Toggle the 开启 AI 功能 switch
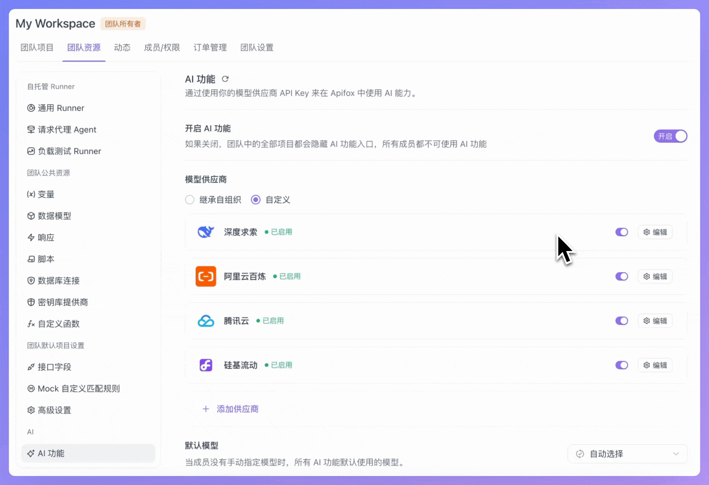 coord(670,136)
